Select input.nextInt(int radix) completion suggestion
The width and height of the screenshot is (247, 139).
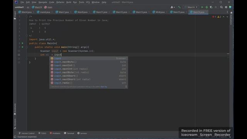pos(89,69)
